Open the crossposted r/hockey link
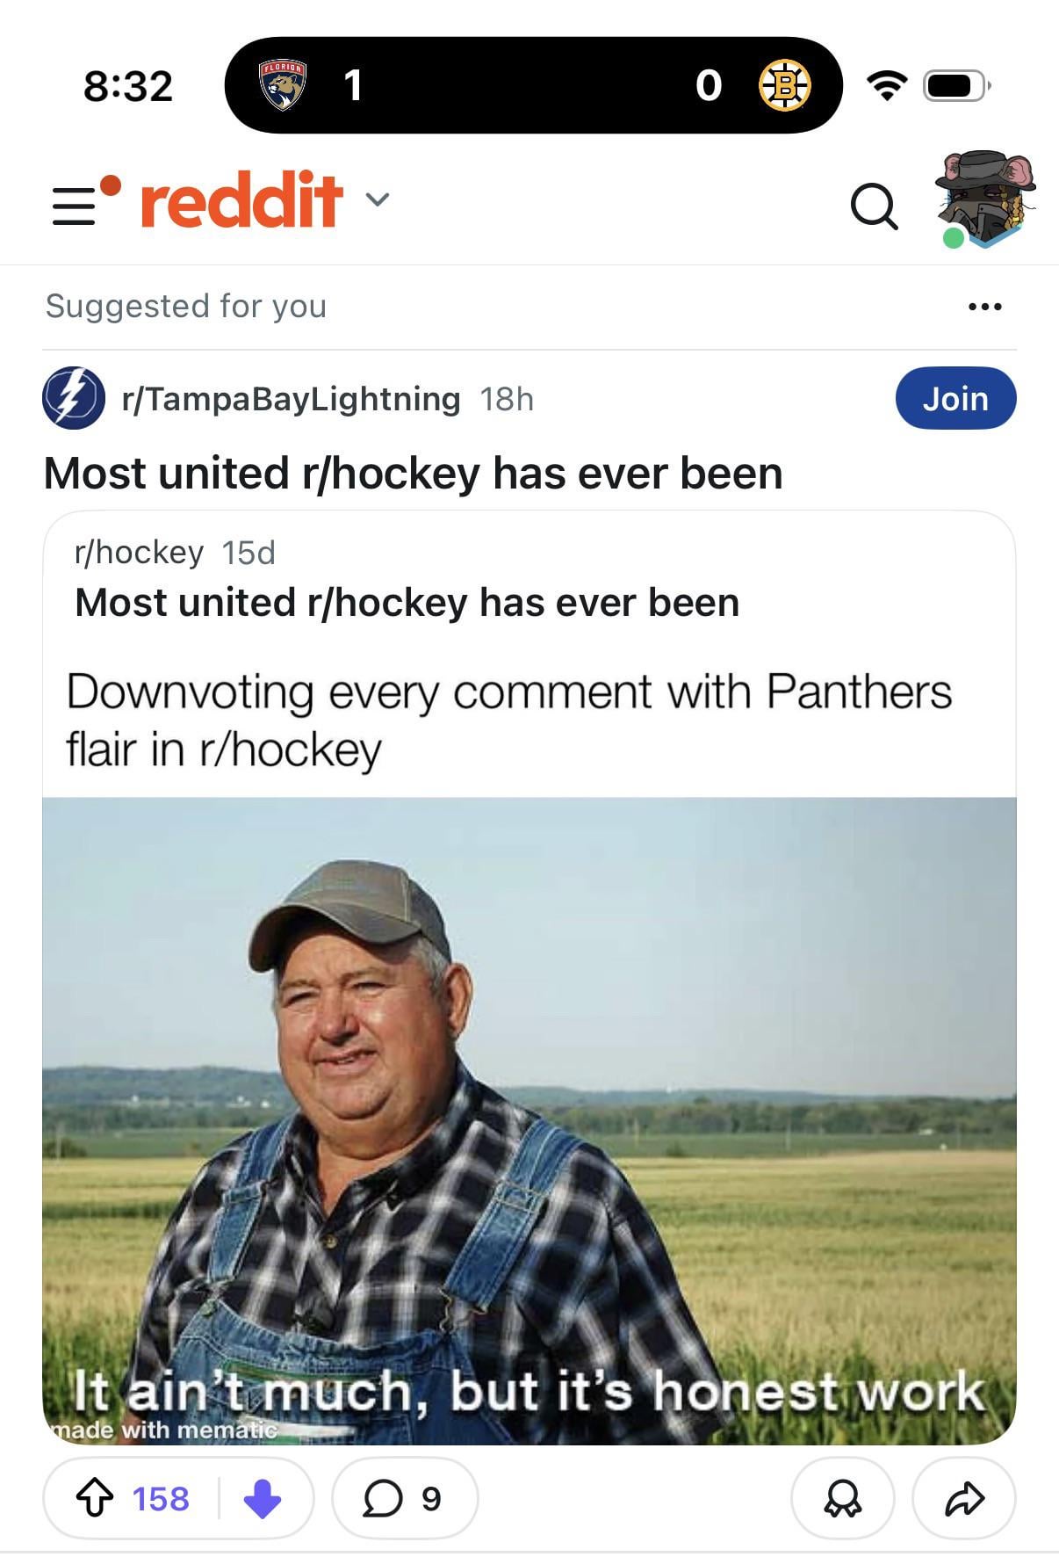Image resolution: width=1059 pixels, height=1564 pixels. pos(139,553)
